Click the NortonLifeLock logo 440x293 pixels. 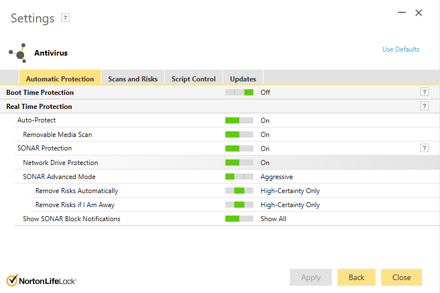tap(41, 280)
